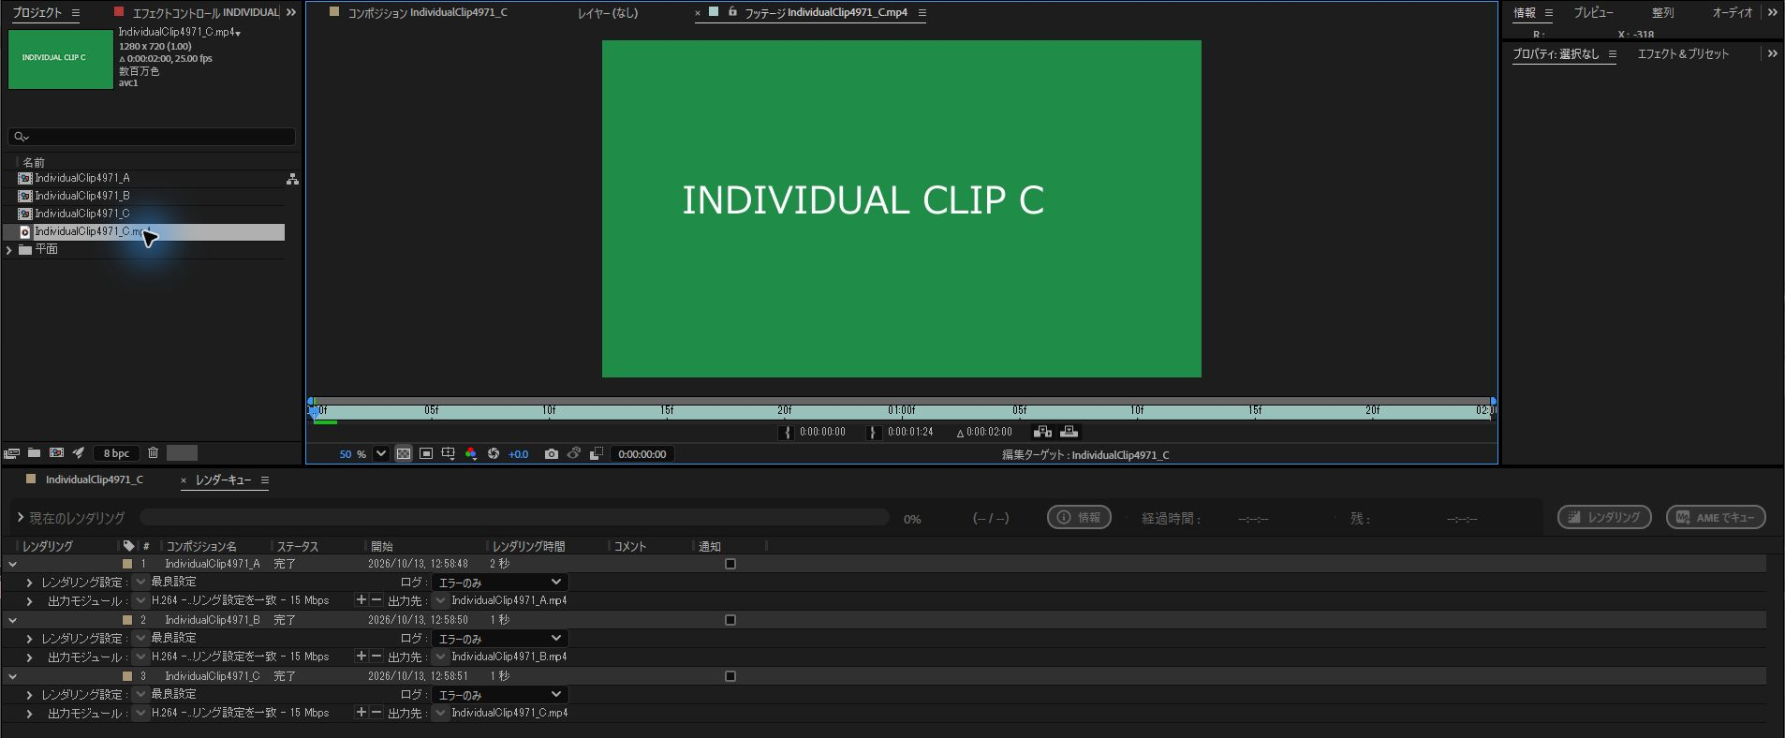The height and width of the screenshot is (738, 1785).
Task: Toggle the transparency grid button
Action: coord(404,454)
